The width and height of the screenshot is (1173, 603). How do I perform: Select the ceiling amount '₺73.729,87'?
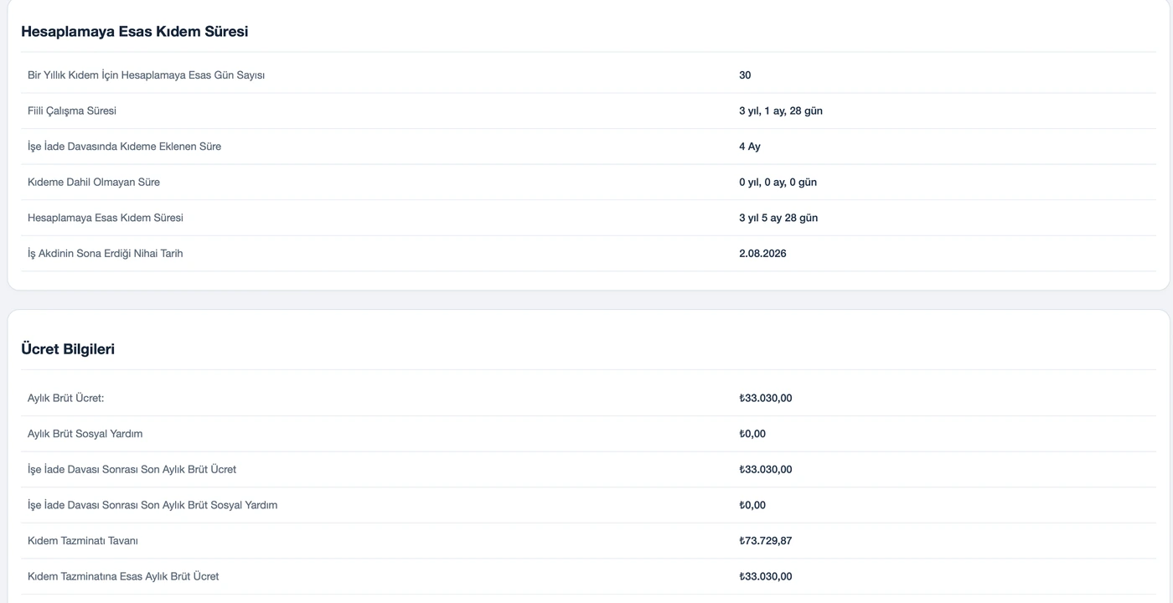tap(766, 541)
